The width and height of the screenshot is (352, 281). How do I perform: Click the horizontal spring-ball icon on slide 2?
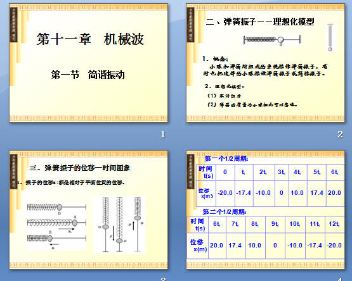click(x=272, y=40)
